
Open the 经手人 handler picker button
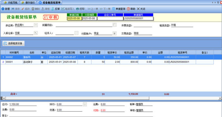76,33
